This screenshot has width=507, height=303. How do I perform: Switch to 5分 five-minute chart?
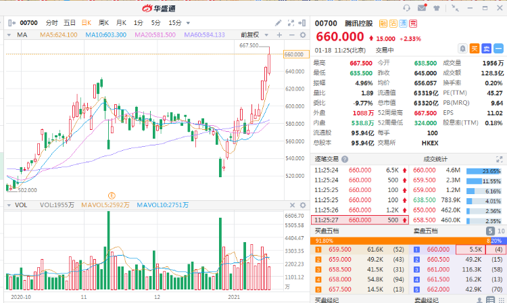pyautogui.click(x=156, y=23)
